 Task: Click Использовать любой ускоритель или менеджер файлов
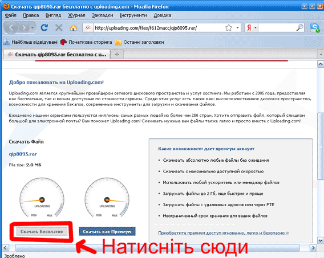pyautogui.click(x=221, y=182)
